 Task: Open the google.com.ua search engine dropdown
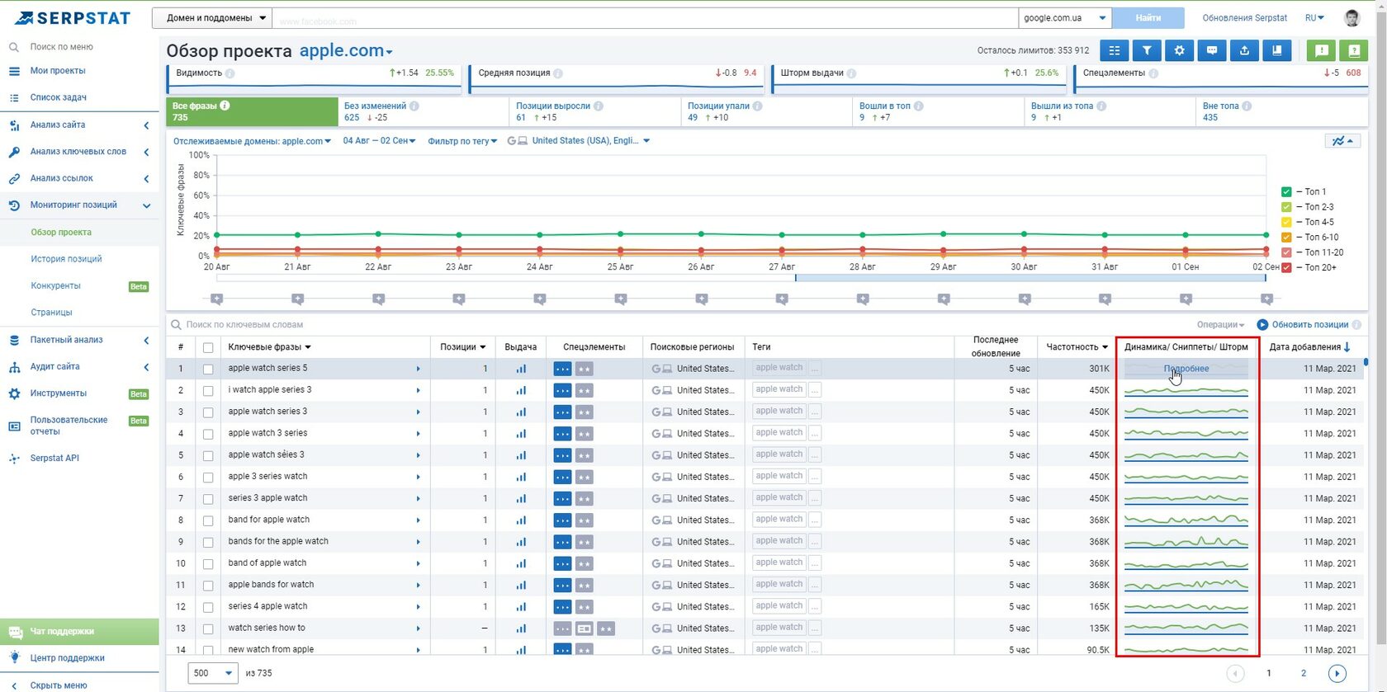pos(1065,17)
